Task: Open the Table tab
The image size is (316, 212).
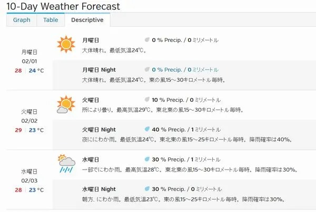Action: click(51, 20)
